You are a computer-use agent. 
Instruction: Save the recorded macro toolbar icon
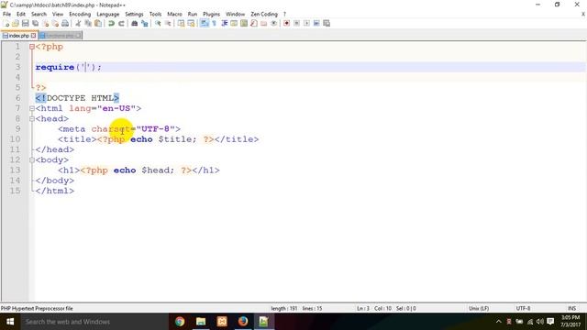pos(327,23)
